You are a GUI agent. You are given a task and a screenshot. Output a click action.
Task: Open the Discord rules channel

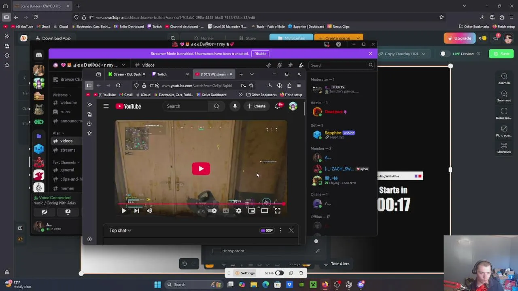click(x=65, y=112)
